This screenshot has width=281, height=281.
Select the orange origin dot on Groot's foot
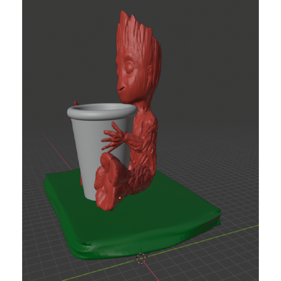[x=120, y=198]
